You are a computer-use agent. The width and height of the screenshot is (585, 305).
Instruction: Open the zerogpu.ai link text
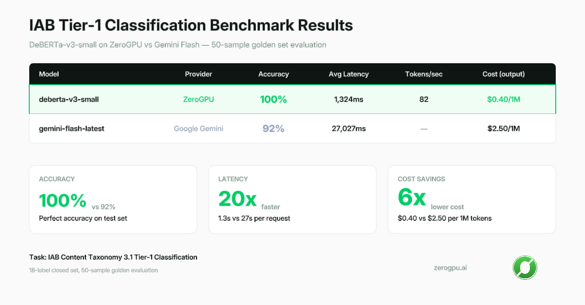pyautogui.click(x=450, y=268)
